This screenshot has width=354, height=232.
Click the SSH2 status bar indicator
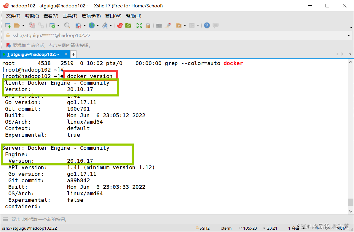203,228
